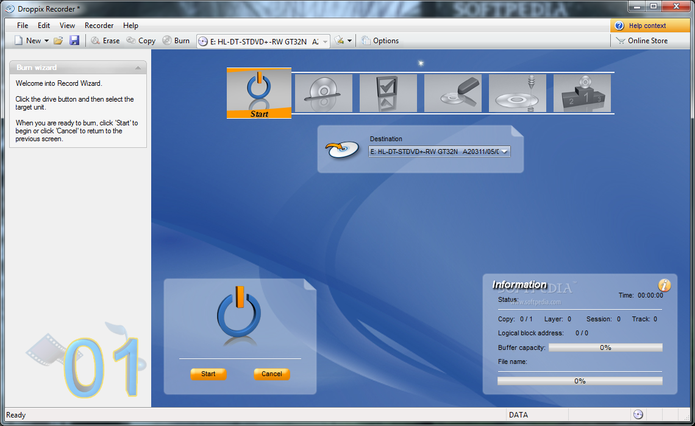Screen dimensions: 695x426
Task: Expand the arrow next to the wand icon
Action: pos(350,41)
